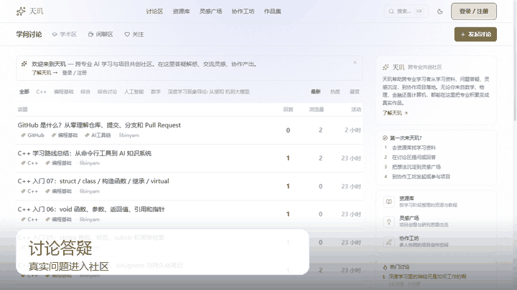Image resolution: width=517 pixels, height=290 pixels.
Task: Filter by 深度学习现象导论 category
Action: point(208,92)
